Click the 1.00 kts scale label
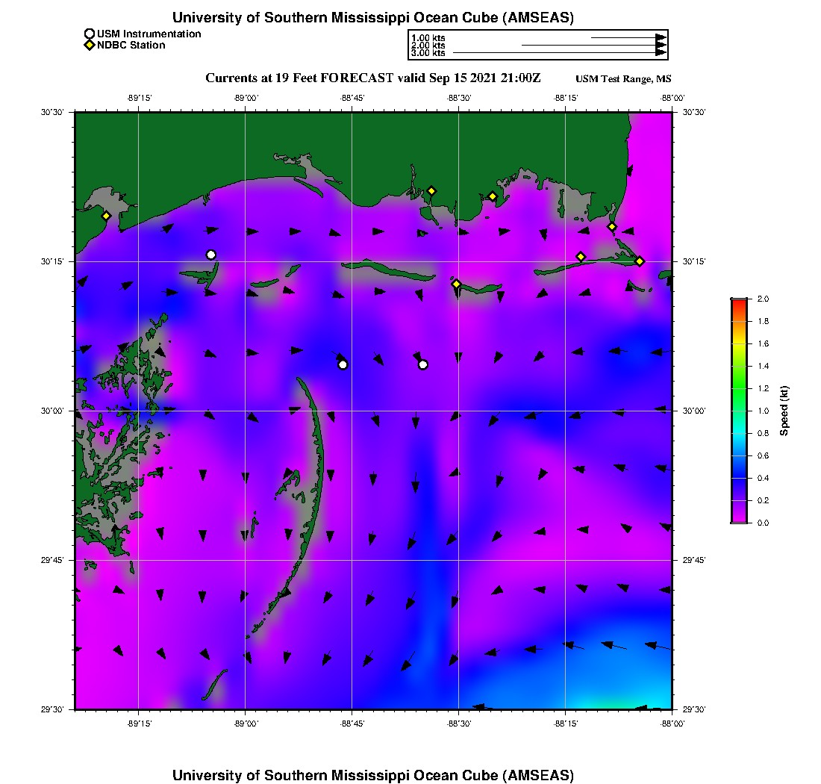 coord(428,37)
